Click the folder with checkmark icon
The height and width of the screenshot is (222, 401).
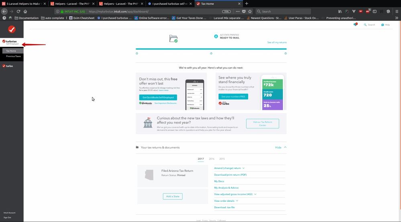[173, 38]
